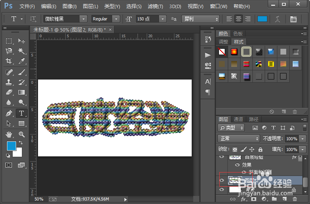Select the Brush tool
Screen dimensions: 310x204
pos(22,72)
